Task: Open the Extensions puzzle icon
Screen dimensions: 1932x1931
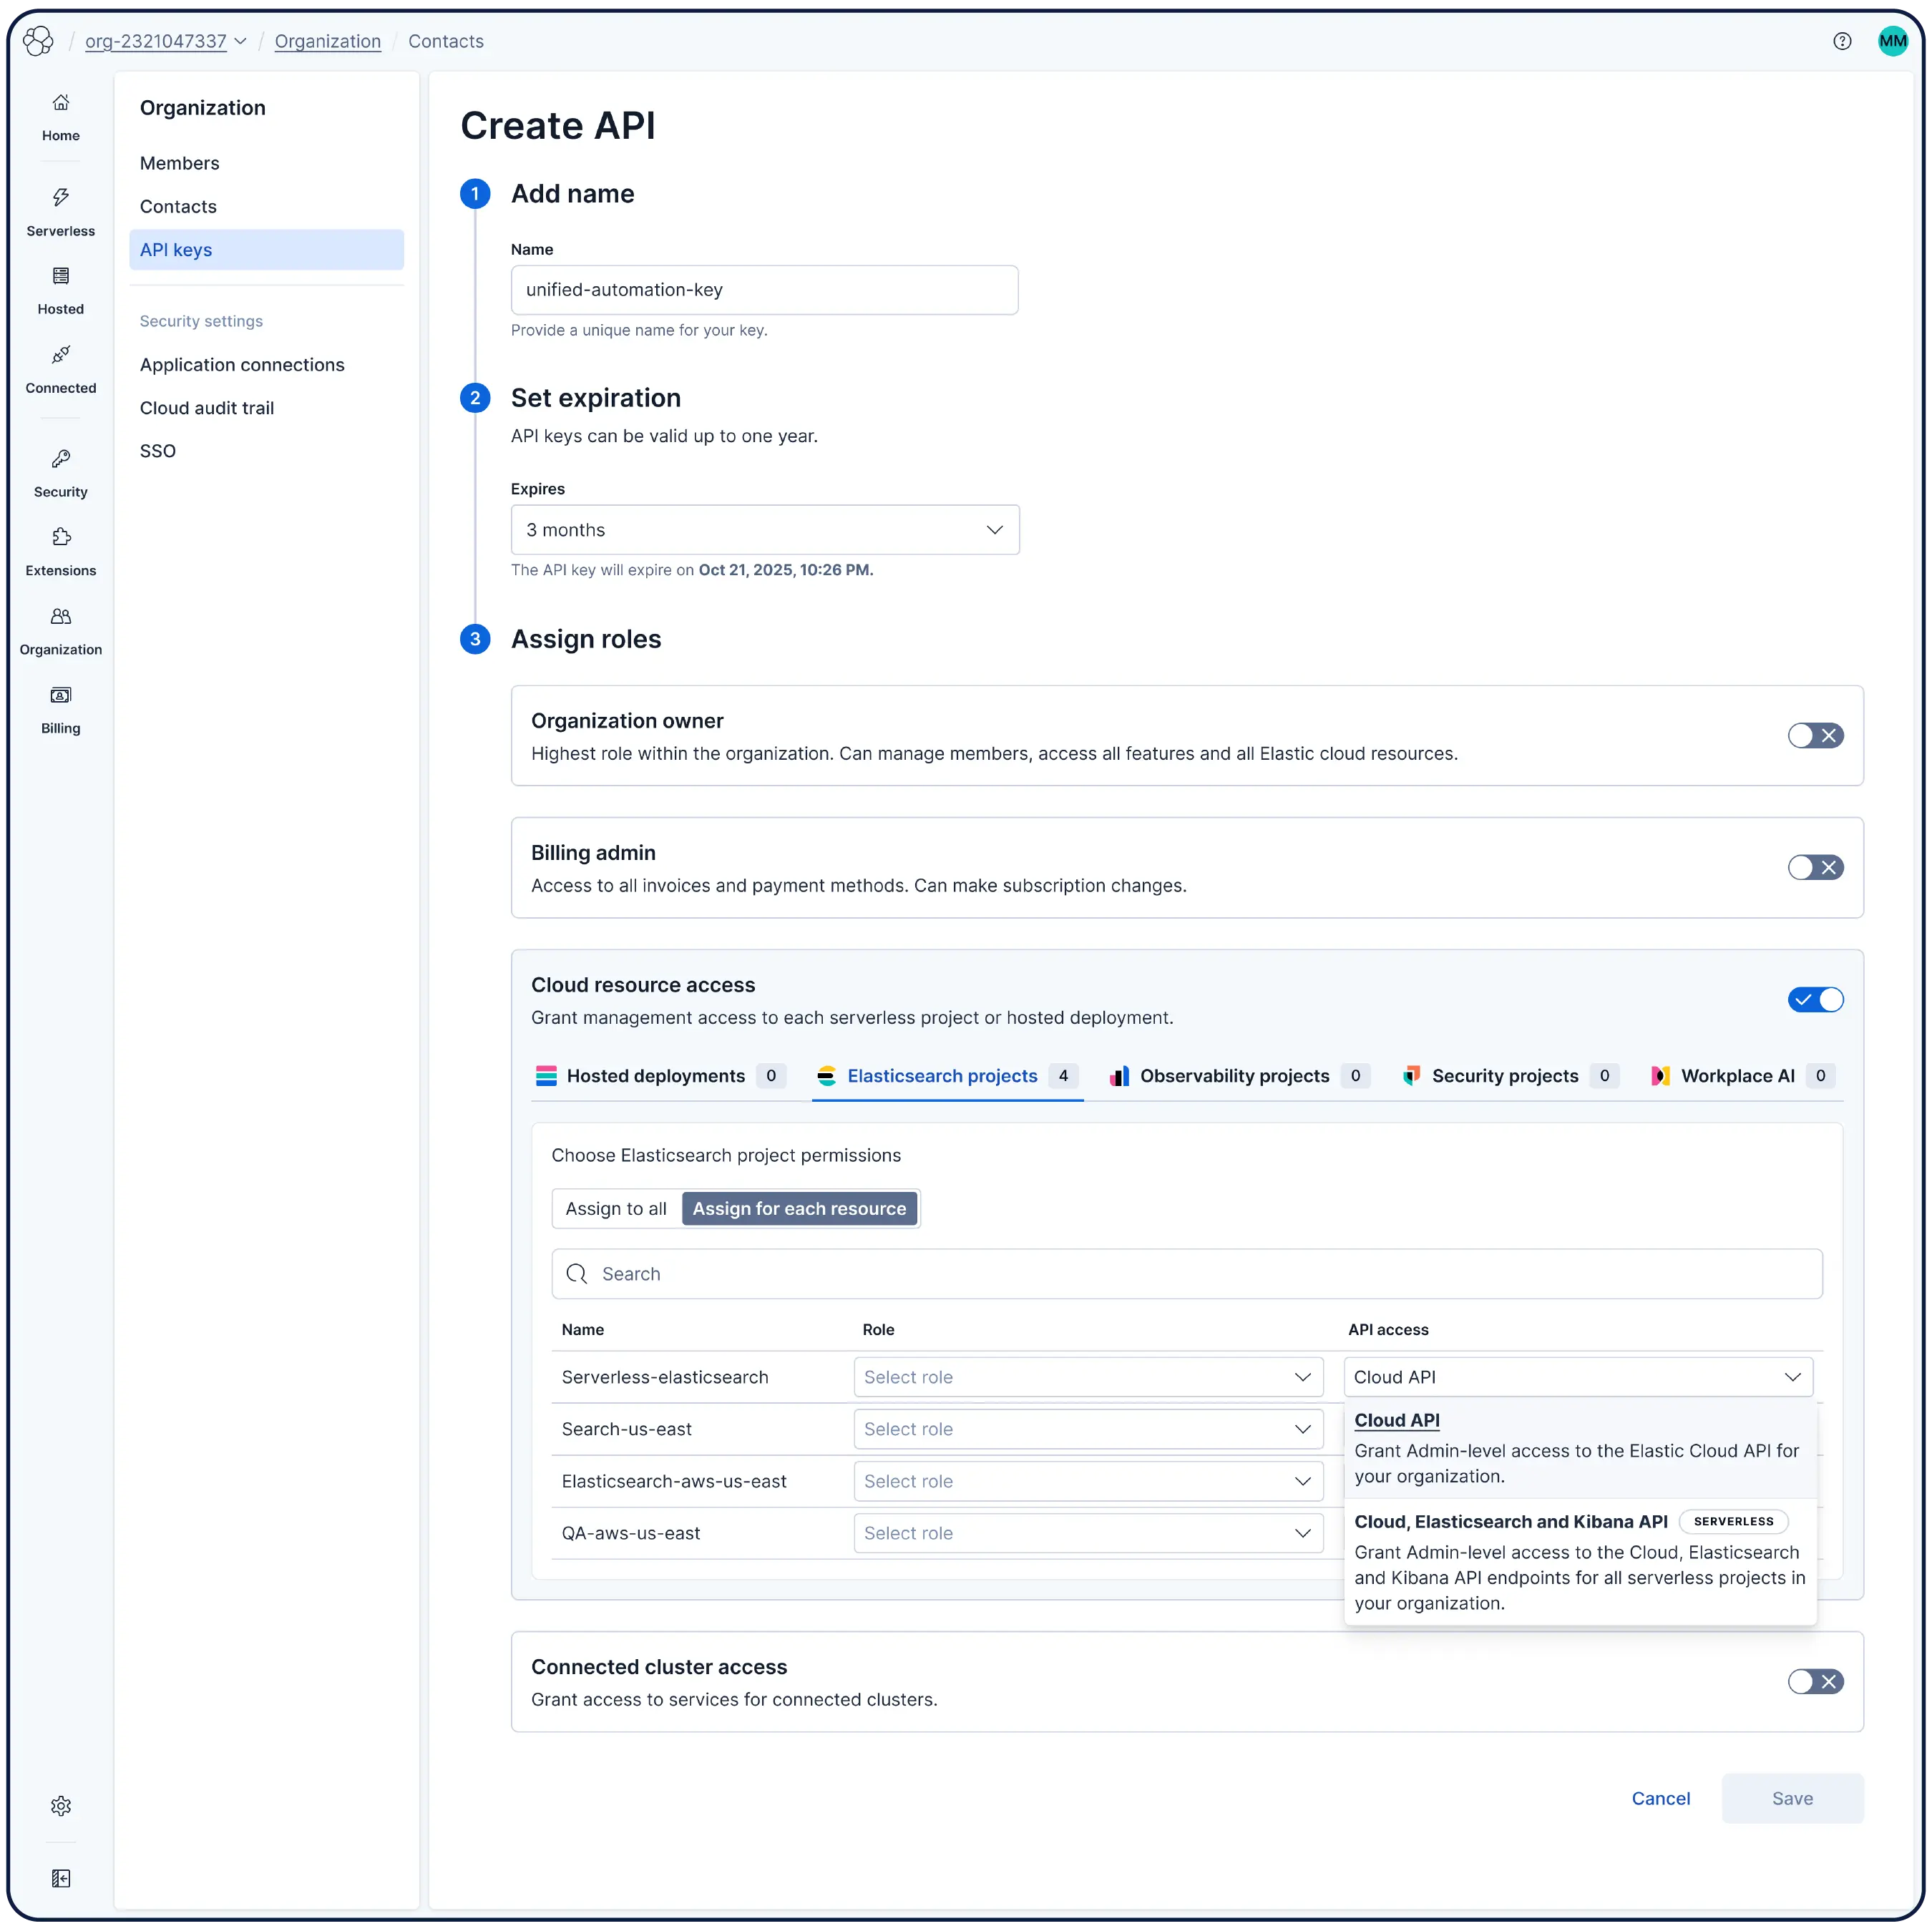Action: 61,538
